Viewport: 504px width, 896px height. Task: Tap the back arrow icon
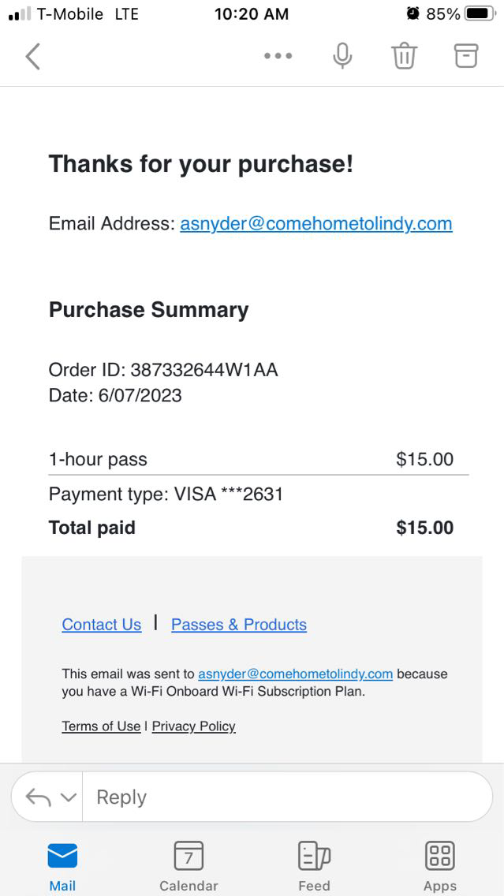(32, 56)
